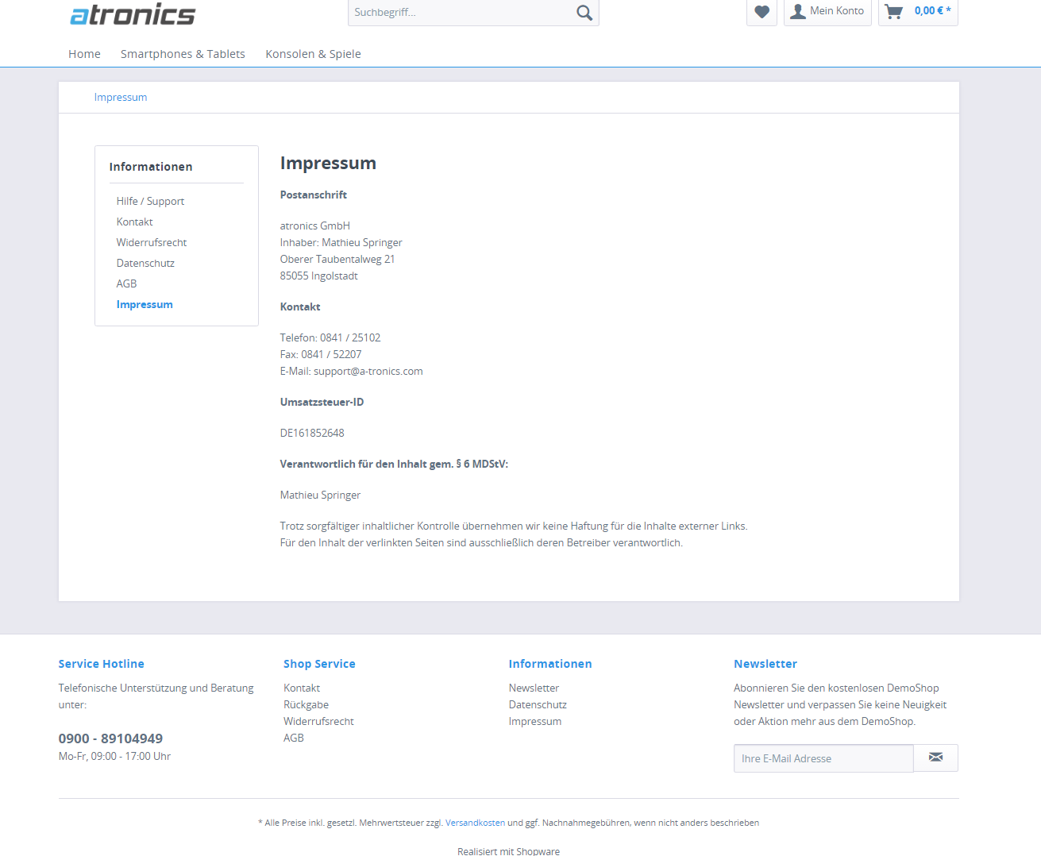The image size is (1041, 856).
Task: Click the Informationen sidebar heading
Action: (x=151, y=167)
